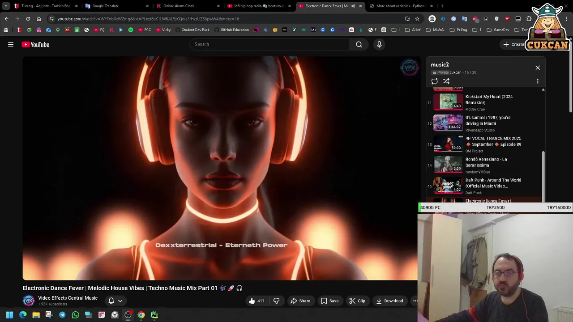573x322 pixels.
Task: Close the music2 playlist panel
Action: click(x=538, y=68)
